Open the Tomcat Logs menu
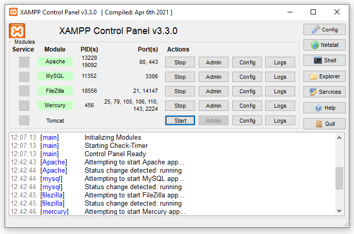The image size is (354, 234). tap(280, 121)
